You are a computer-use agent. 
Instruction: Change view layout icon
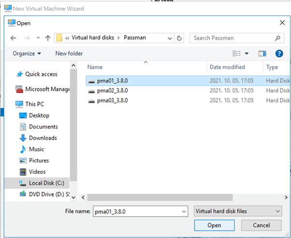(237, 54)
